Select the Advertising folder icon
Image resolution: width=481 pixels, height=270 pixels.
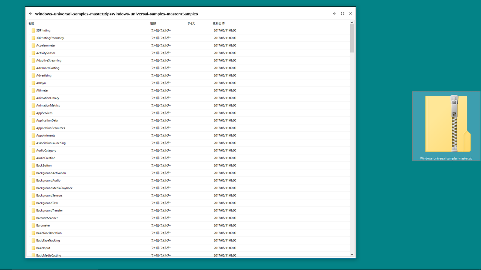click(x=33, y=75)
